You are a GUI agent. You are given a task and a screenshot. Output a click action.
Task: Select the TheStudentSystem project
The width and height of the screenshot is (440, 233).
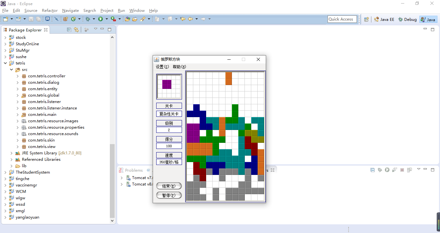[x=33, y=172]
